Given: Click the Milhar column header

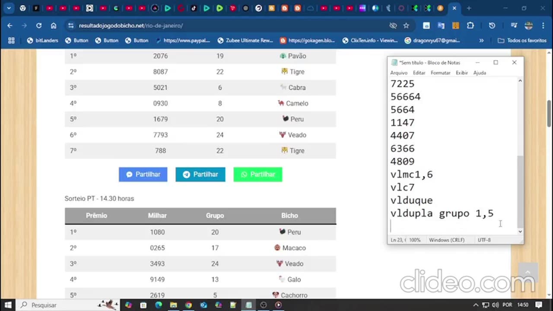Looking at the screenshot, I should [157, 216].
